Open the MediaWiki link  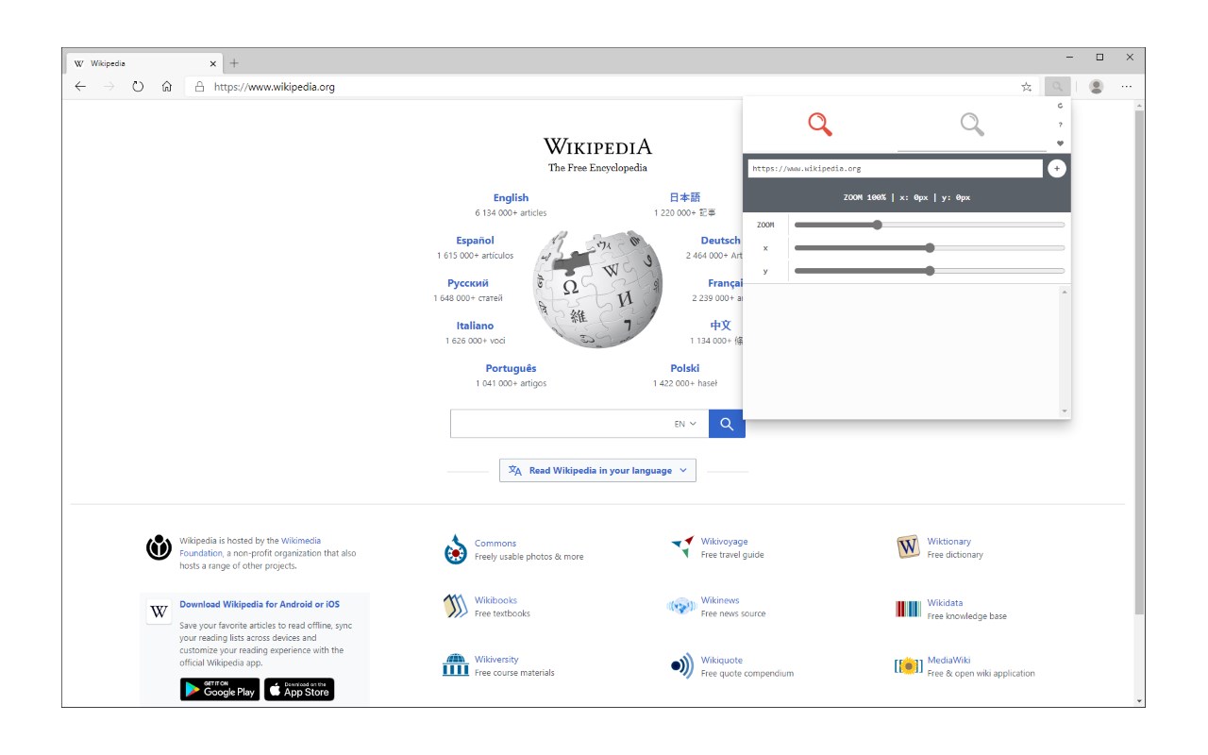point(948,660)
